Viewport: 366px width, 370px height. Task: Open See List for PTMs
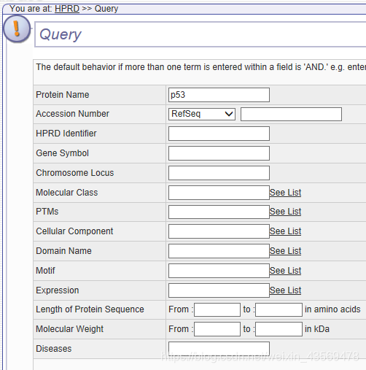click(286, 212)
